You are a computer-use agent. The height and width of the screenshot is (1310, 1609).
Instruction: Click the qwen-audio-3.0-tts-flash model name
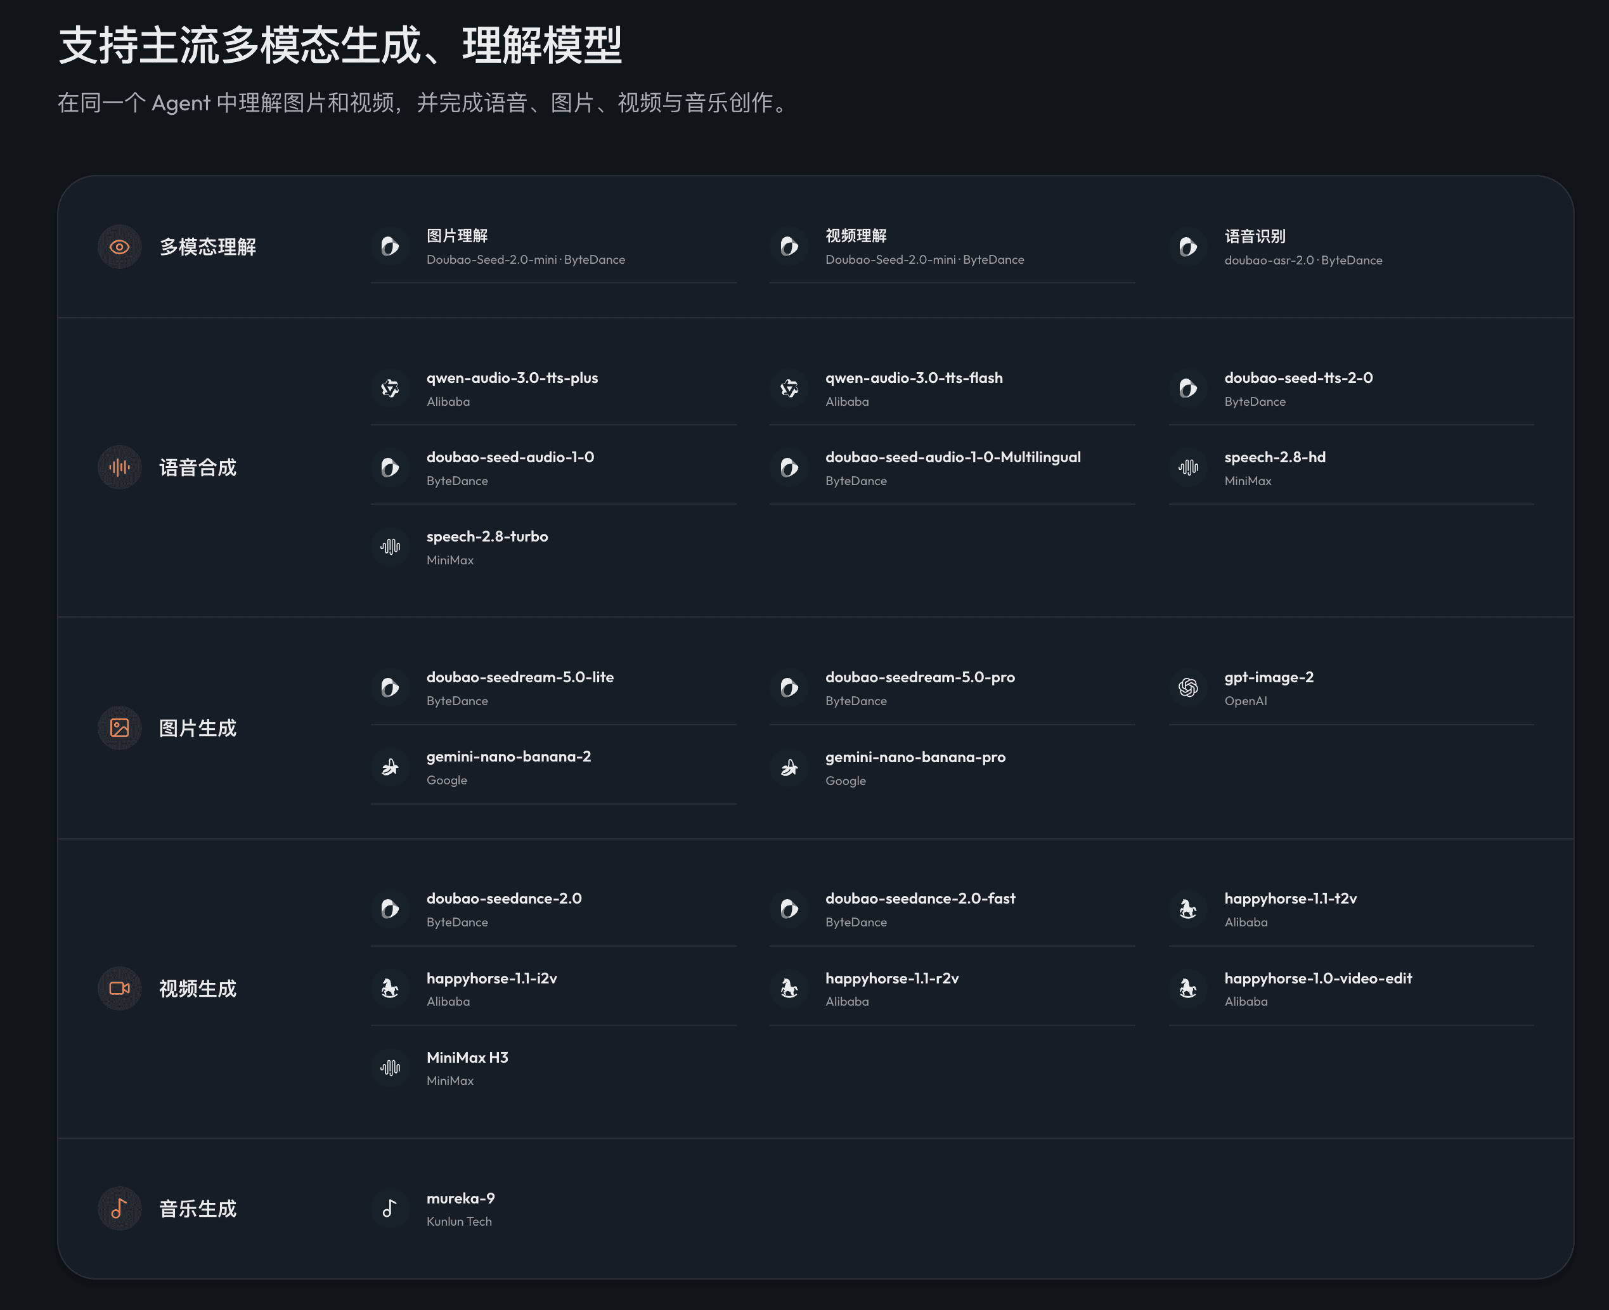point(914,378)
